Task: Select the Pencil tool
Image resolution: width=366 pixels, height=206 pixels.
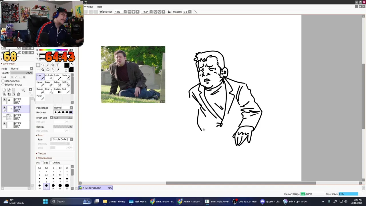Action: coord(40,98)
